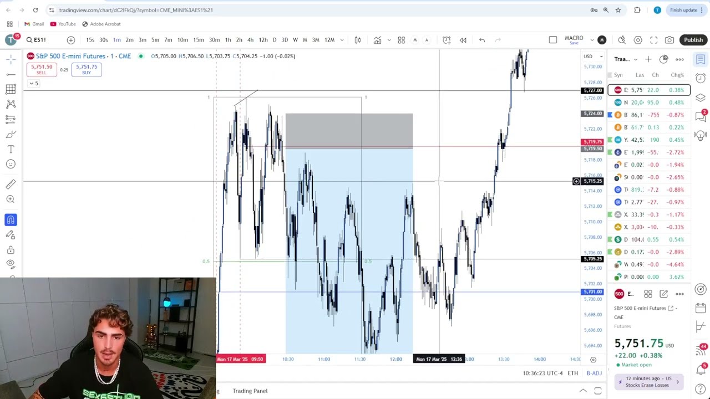Select the Text tool

point(11,149)
